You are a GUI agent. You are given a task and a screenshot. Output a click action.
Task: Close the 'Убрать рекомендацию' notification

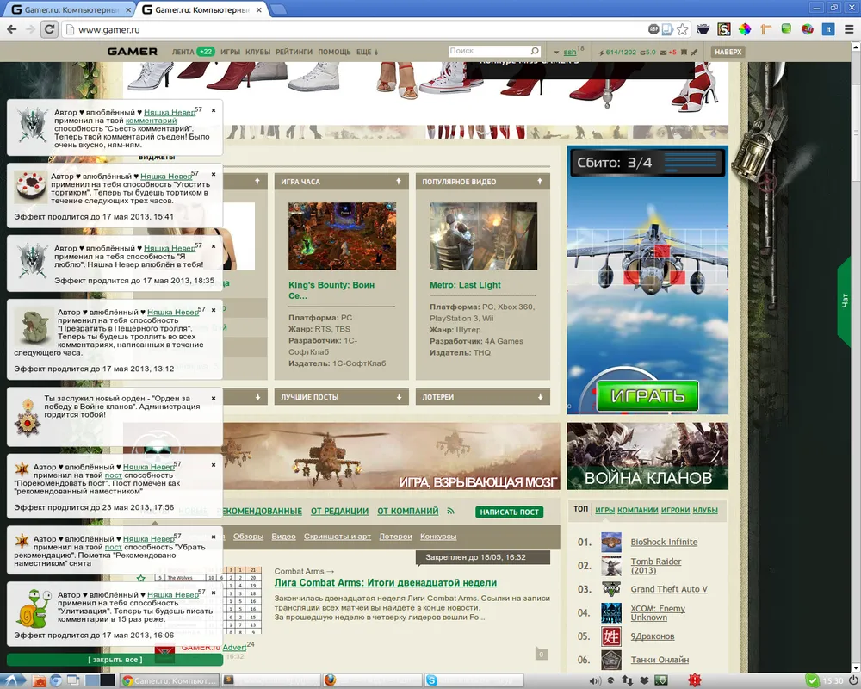(x=214, y=537)
